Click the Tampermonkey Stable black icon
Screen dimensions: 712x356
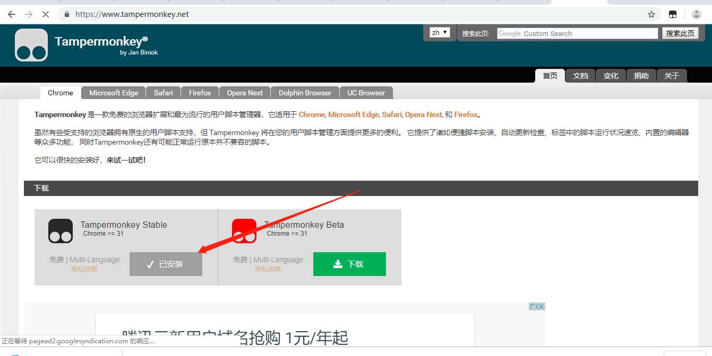point(61,231)
